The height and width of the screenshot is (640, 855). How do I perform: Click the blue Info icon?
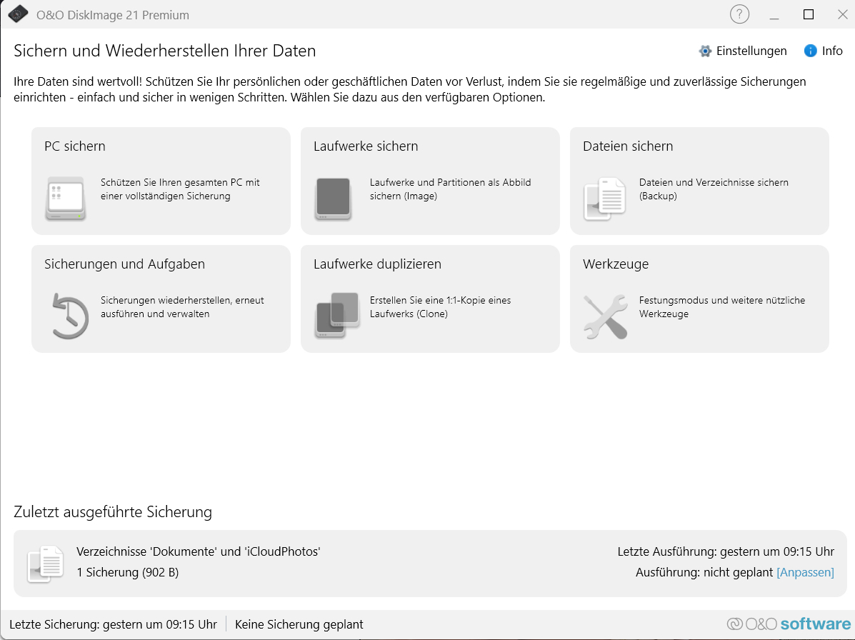809,51
